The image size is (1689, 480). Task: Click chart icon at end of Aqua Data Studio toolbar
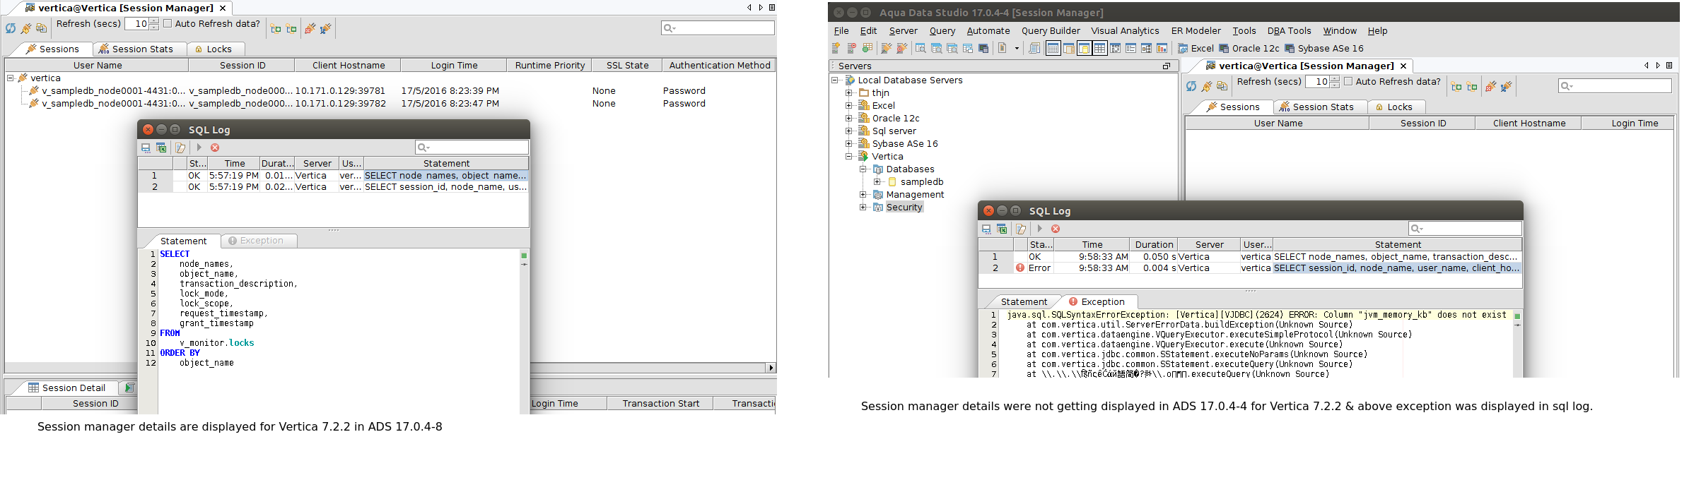click(1162, 48)
